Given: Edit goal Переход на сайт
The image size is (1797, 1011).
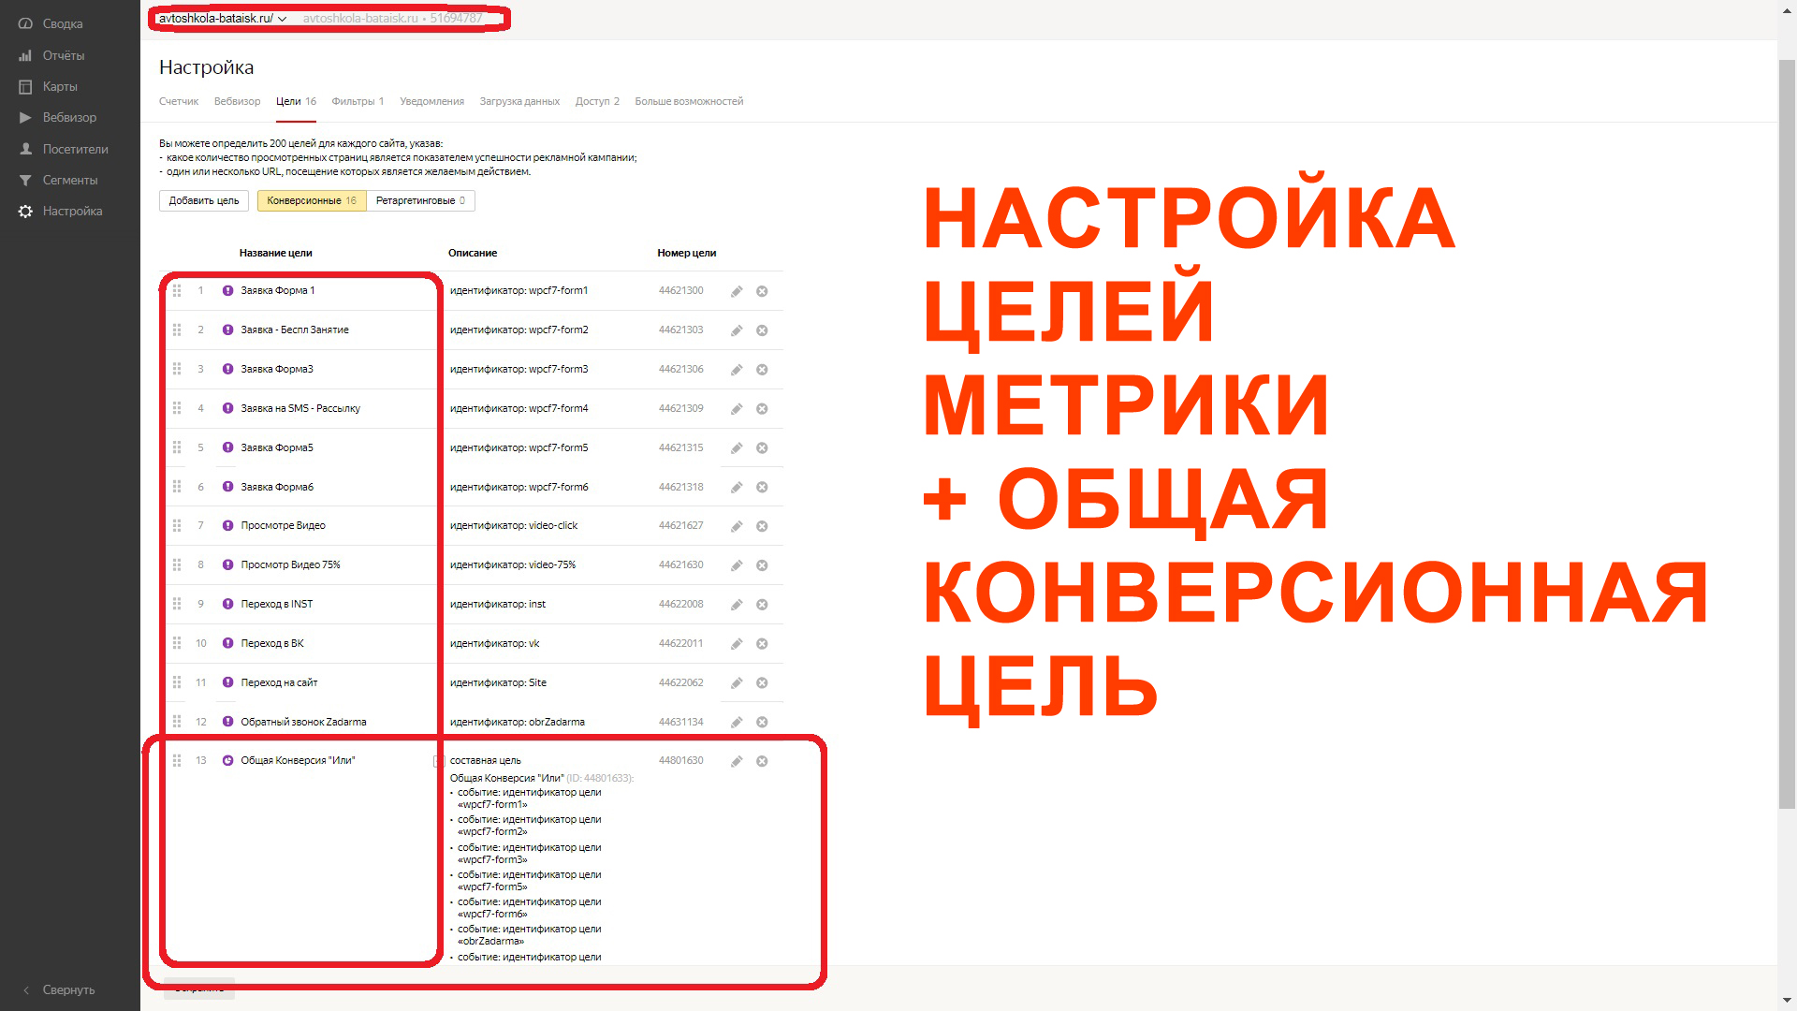Looking at the screenshot, I should coord(737,683).
